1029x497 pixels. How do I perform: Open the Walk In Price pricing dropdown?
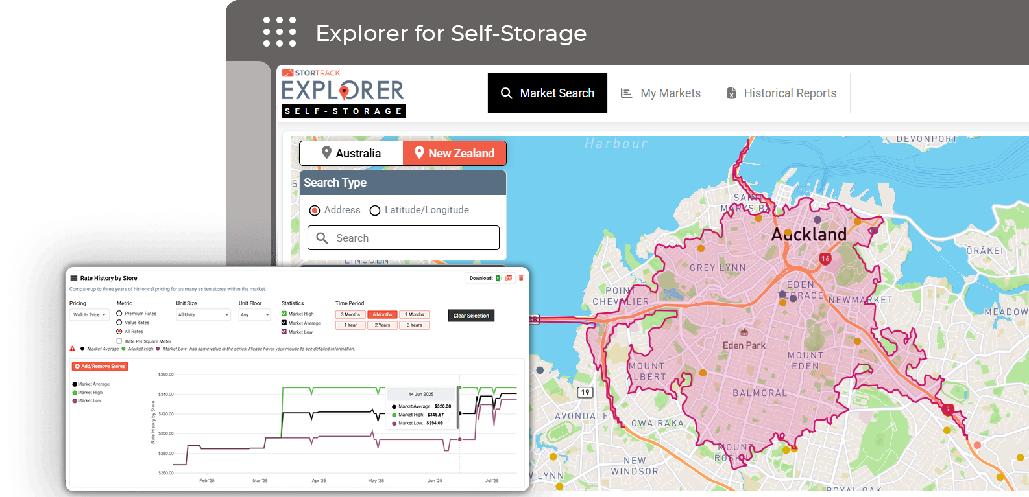point(90,315)
